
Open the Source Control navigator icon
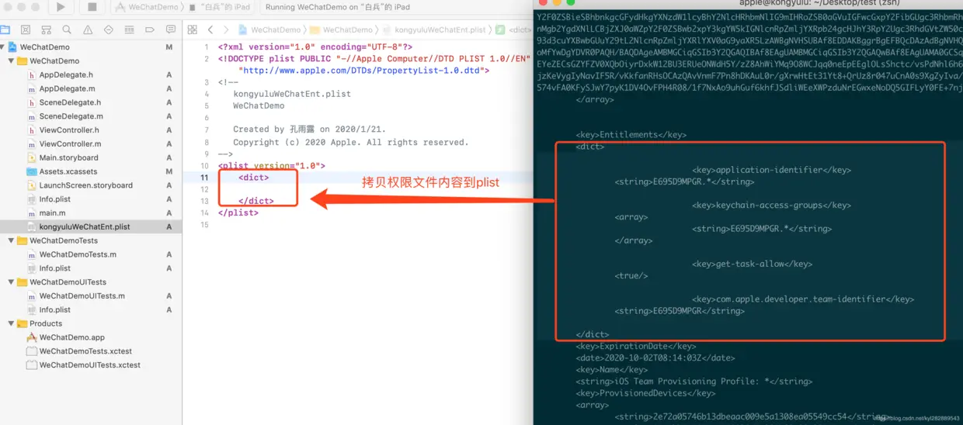[26, 30]
